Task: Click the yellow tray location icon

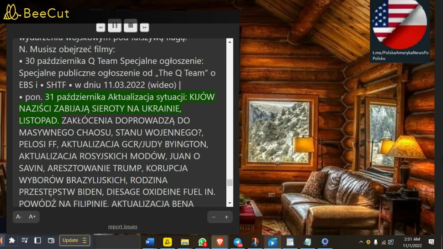Action: click(368, 242)
